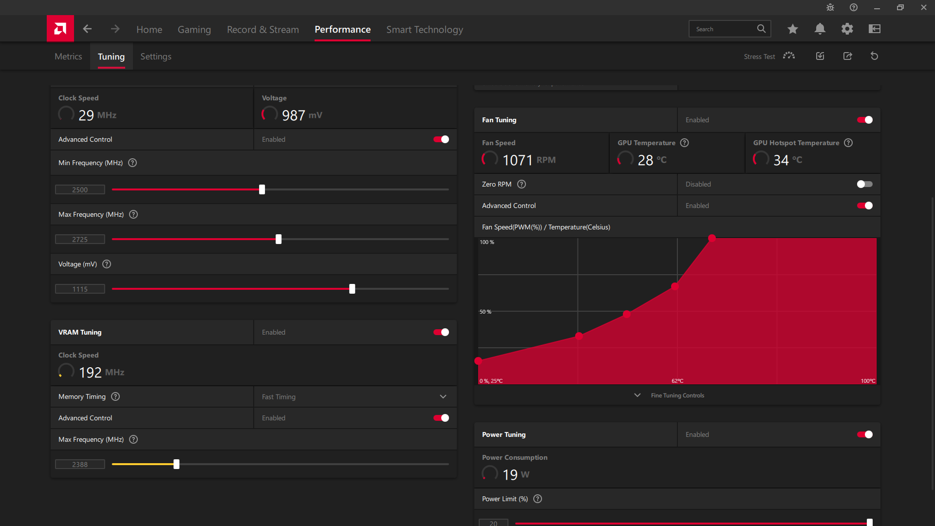Click the reset tuning icon

875,56
